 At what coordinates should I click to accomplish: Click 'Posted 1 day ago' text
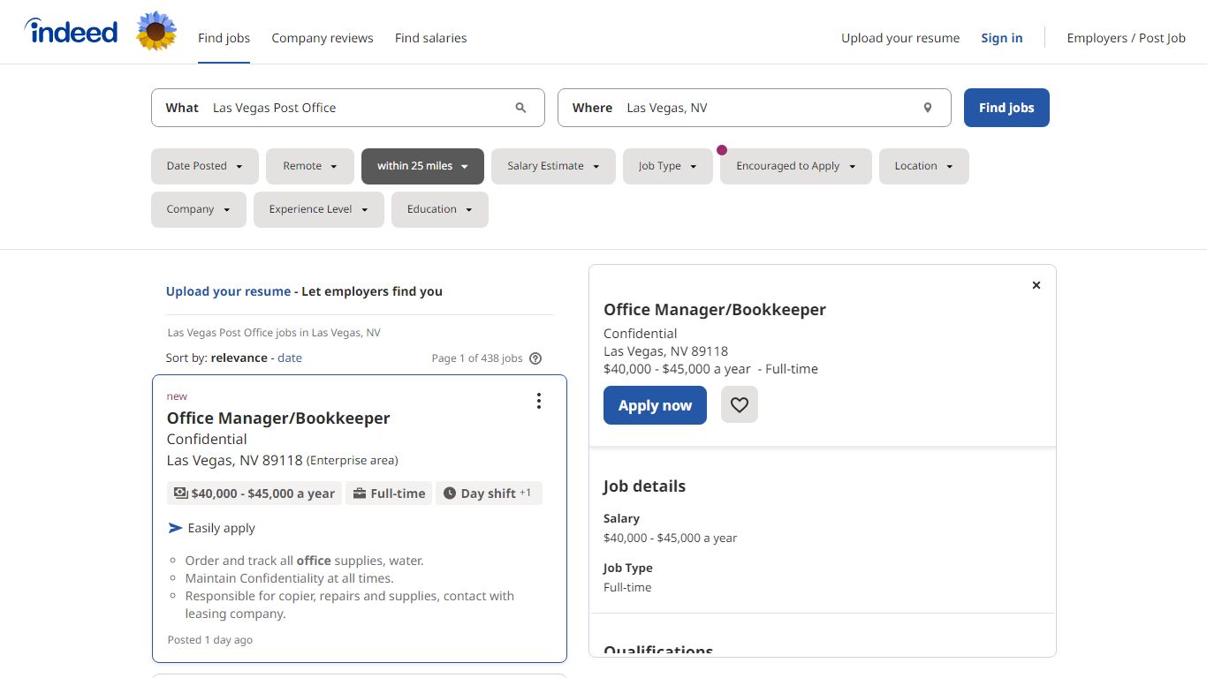210,640
